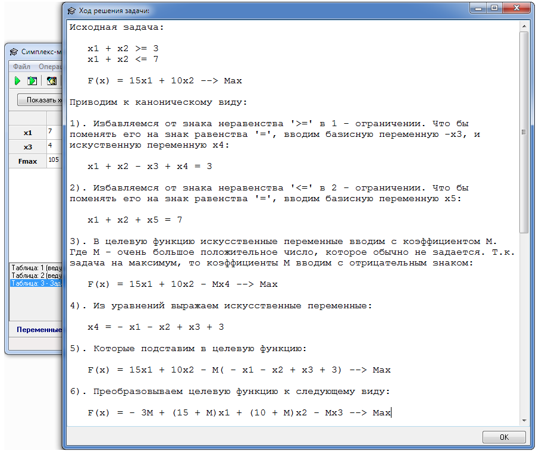Open the Файл menu
This screenshot has width=545, height=463.
tap(21, 67)
